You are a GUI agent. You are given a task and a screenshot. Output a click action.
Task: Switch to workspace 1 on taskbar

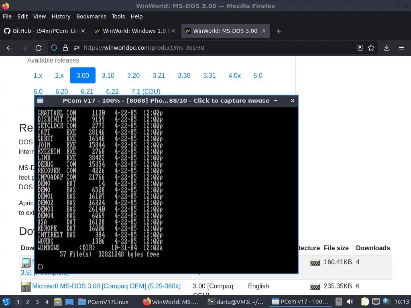pyautogui.click(x=18, y=302)
